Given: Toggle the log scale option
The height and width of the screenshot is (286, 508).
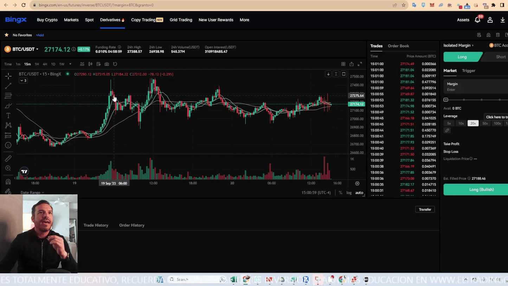Looking at the screenshot, I should pyautogui.click(x=349, y=193).
